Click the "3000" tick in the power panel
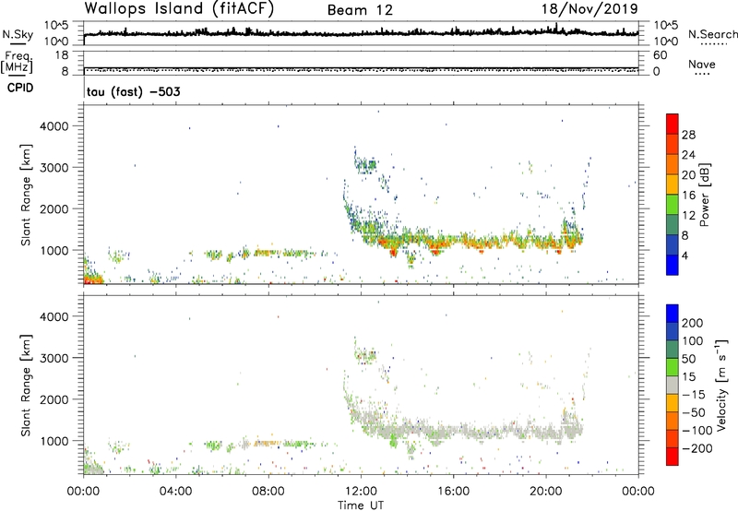This screenshot has width=738, height=511. [x=54, y=167]
